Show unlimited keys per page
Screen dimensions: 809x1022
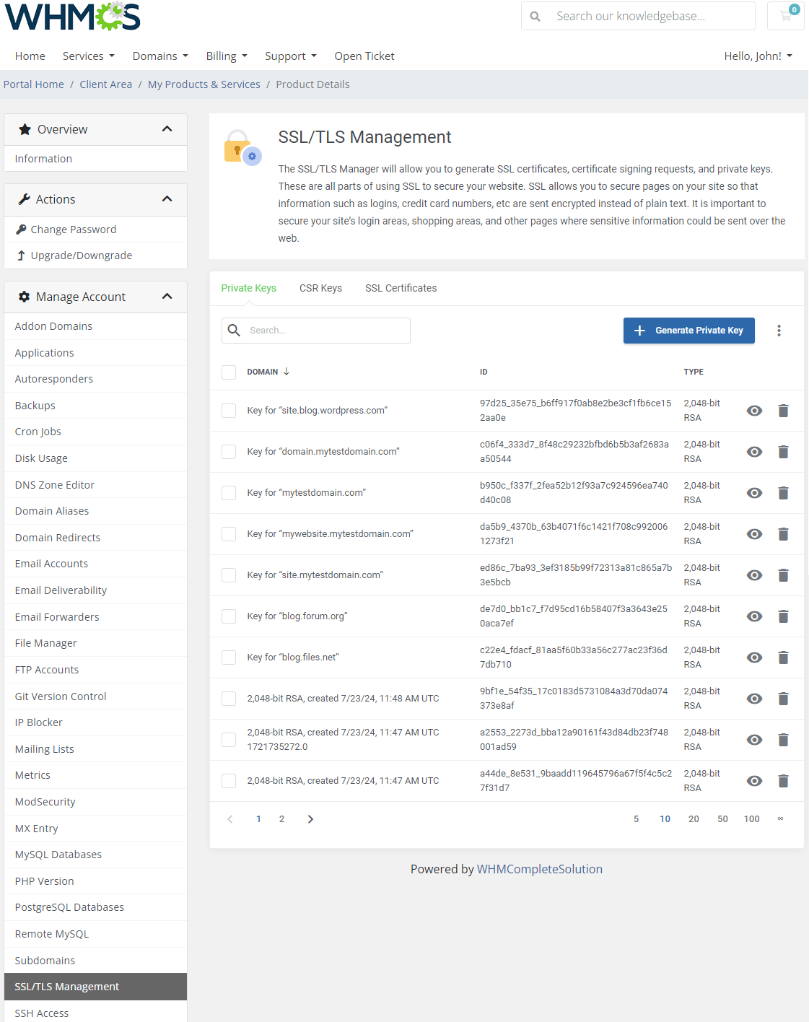point(780,818)
